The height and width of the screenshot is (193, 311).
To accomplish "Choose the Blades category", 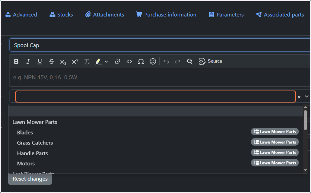I will click(x=155, y=132).
